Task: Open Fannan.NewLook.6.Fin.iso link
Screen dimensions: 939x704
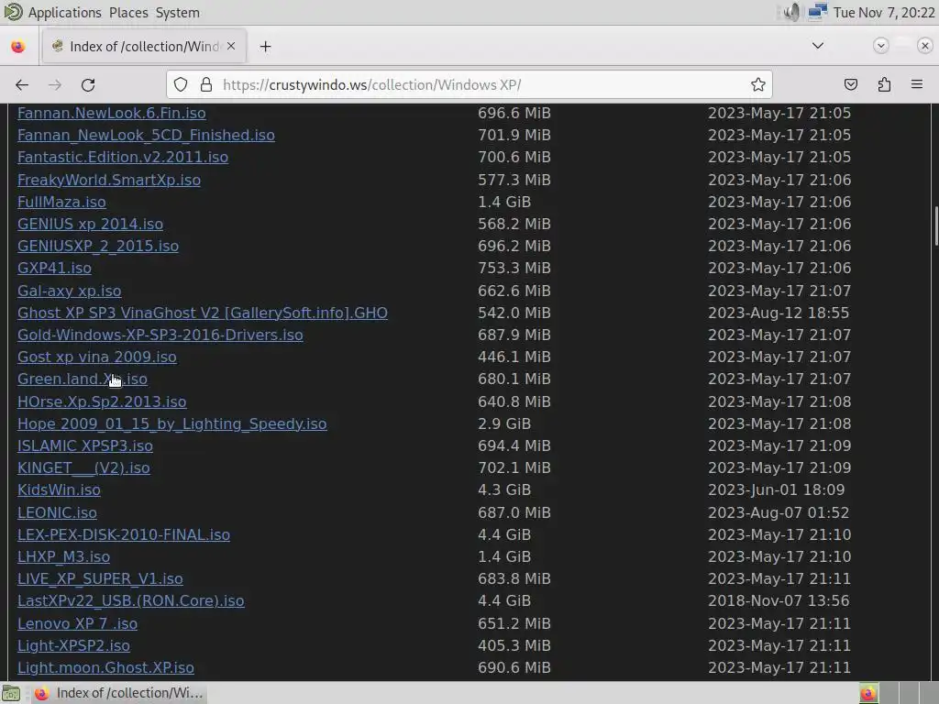Action: coord(111,113)
